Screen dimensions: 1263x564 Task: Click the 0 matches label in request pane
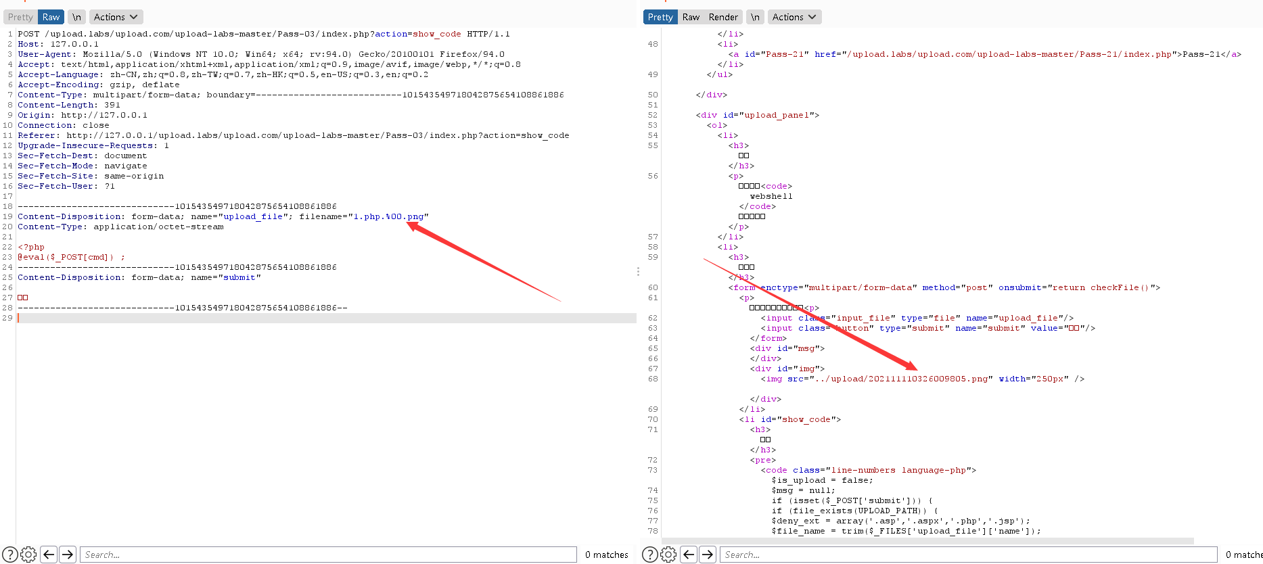tap(607, 555)
